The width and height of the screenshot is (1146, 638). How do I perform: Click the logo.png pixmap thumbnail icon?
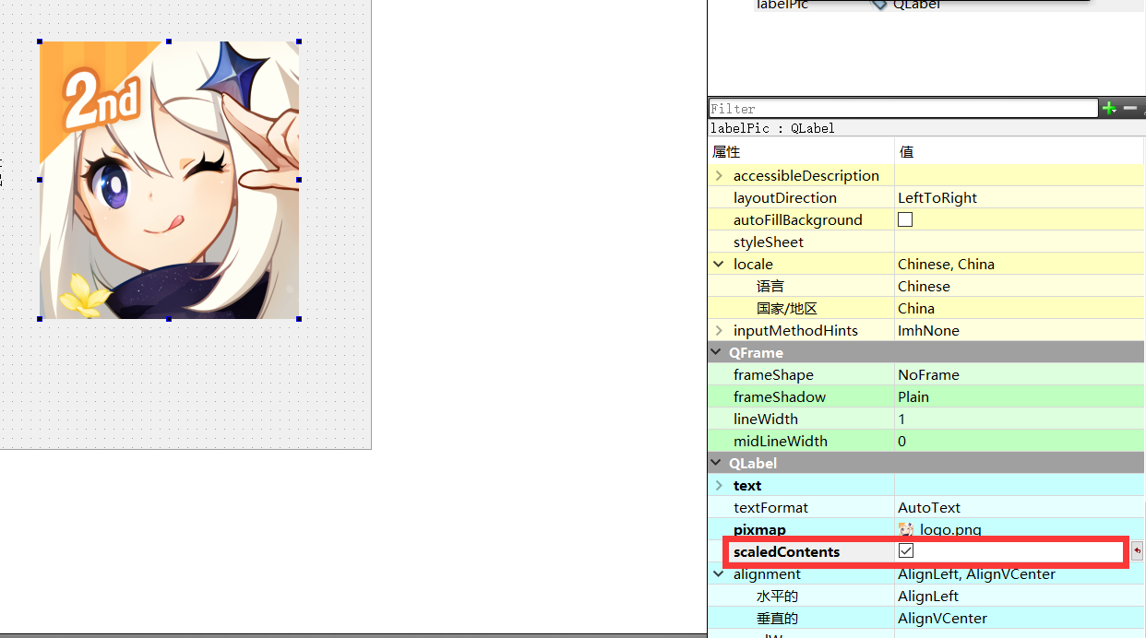tap(905, 529)
